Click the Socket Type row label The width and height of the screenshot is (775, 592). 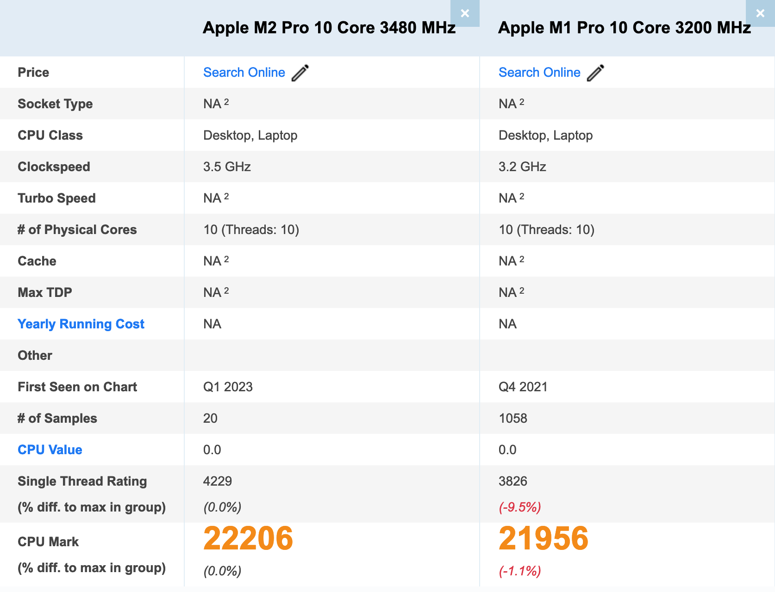(x=55, y=104)
